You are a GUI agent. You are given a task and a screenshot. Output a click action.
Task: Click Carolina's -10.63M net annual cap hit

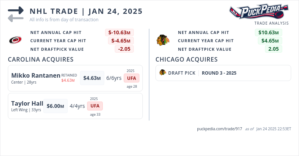pos(119,32)
